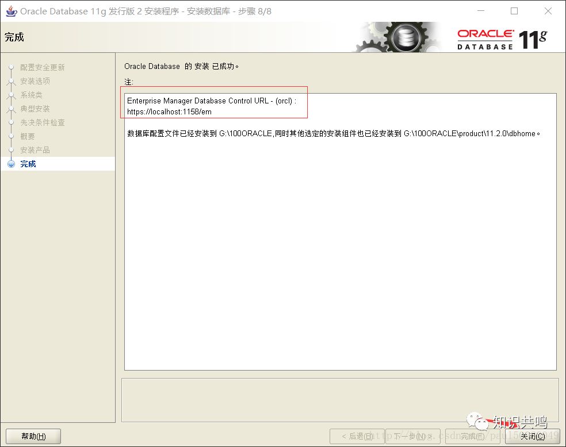This screenshot has height=447, width=566.
Task: Maximize the installer window
Action: (514, 11)
